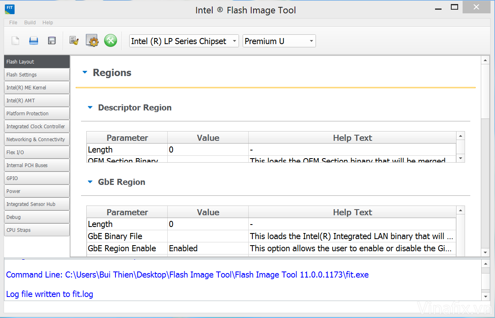Click the GbE Binary File value field

(208, 236)
